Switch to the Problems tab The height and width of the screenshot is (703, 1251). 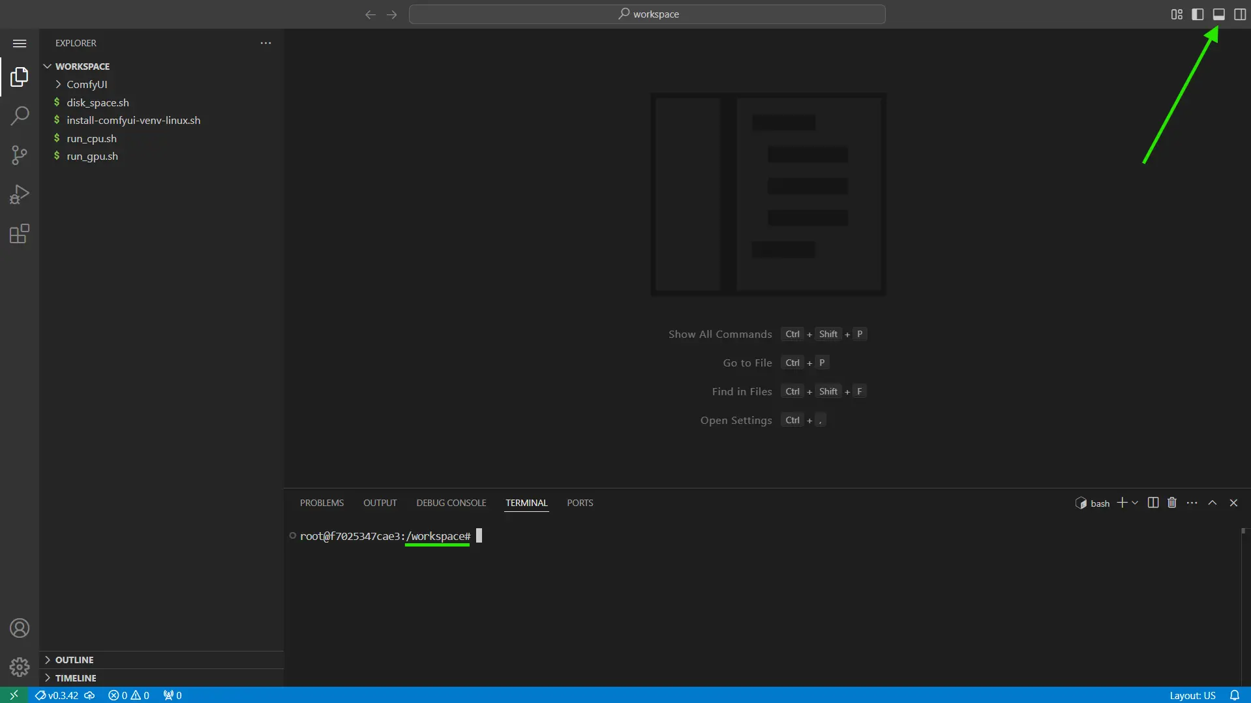pos(322,503)
